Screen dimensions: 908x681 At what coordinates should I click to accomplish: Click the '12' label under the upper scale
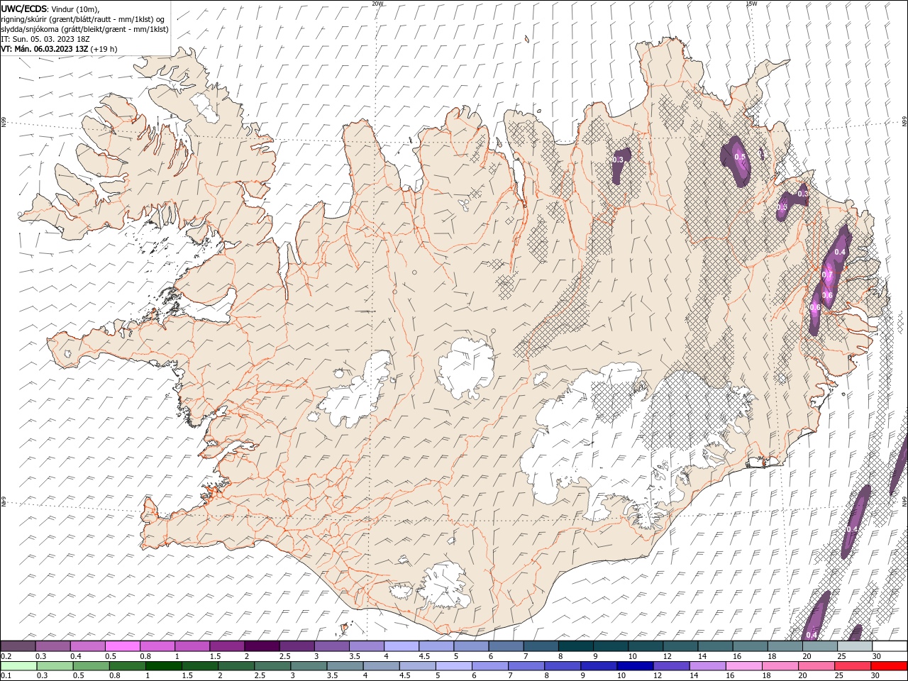point(668,656)
